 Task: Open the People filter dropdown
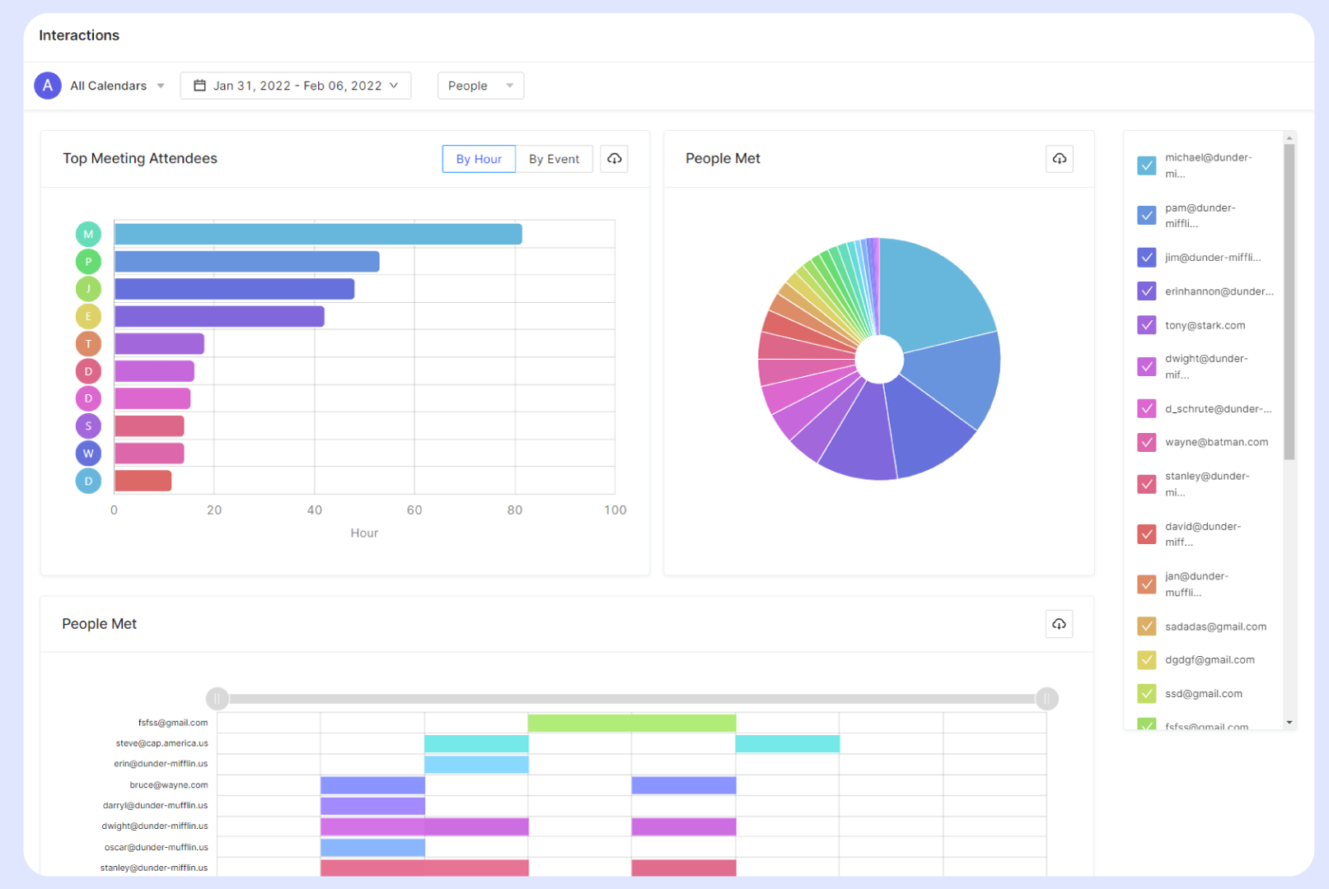(x=480, y=86)
